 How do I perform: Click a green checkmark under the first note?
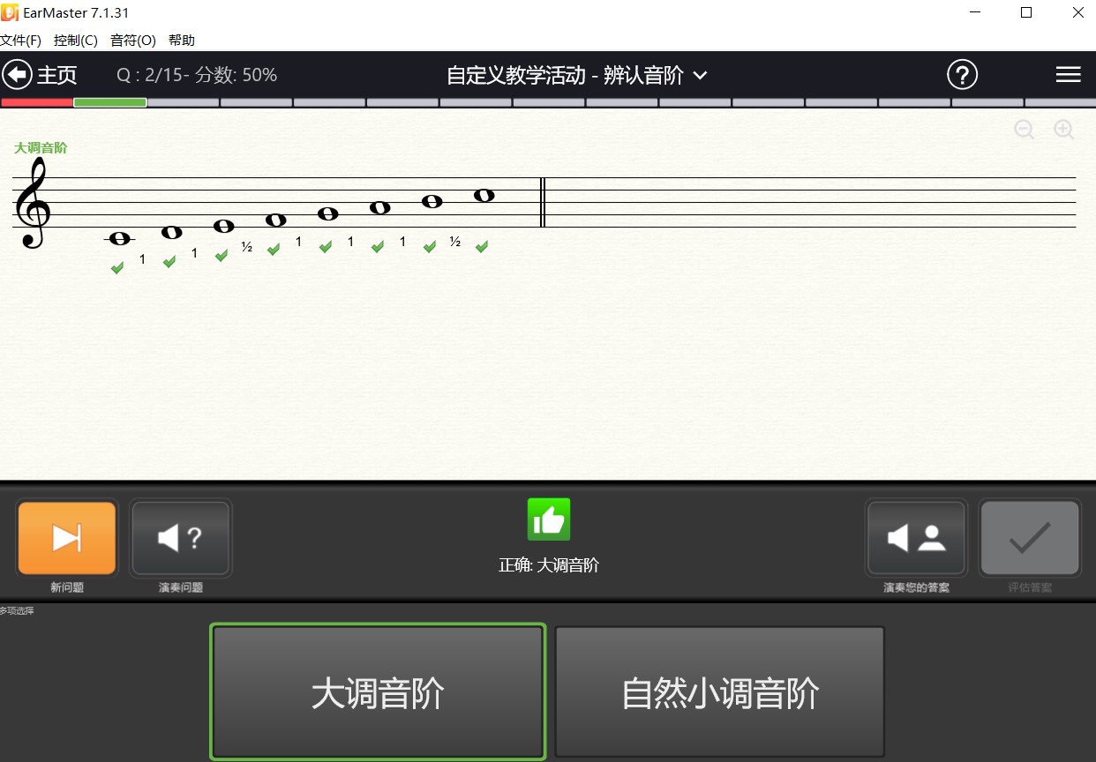117,267
